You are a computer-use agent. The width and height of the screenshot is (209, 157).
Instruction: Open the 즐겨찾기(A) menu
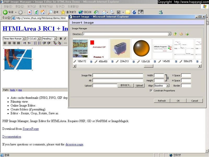coord(46,6)
